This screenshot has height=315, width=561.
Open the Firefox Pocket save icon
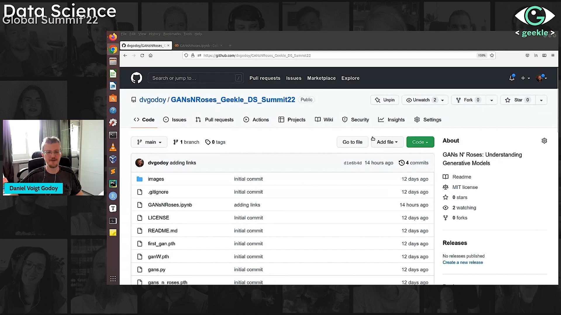coord(527,55)
